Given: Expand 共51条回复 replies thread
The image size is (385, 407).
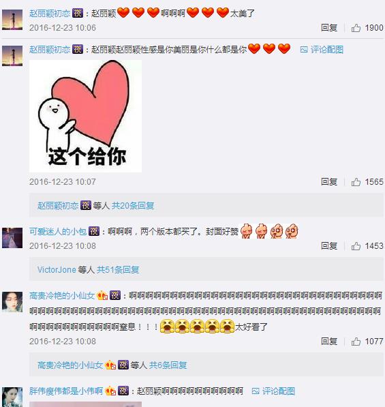Looking at the screenshot, I should 118,270.
